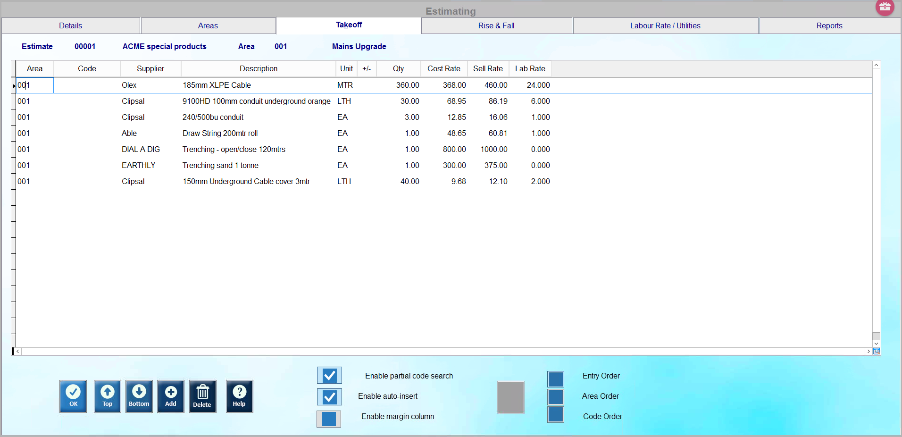Open the Rise & Fall tab
Screen dimensions: 902x437
pos(496,25)
